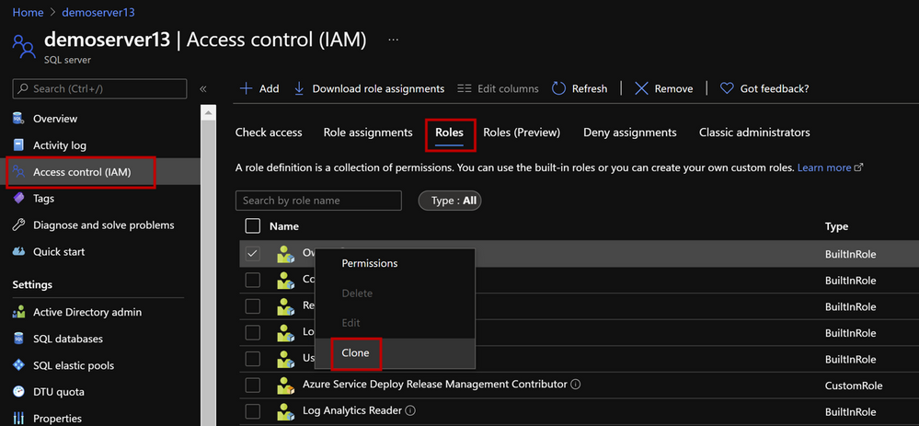Open the Classic administrators tab

[x=754, y=132]
